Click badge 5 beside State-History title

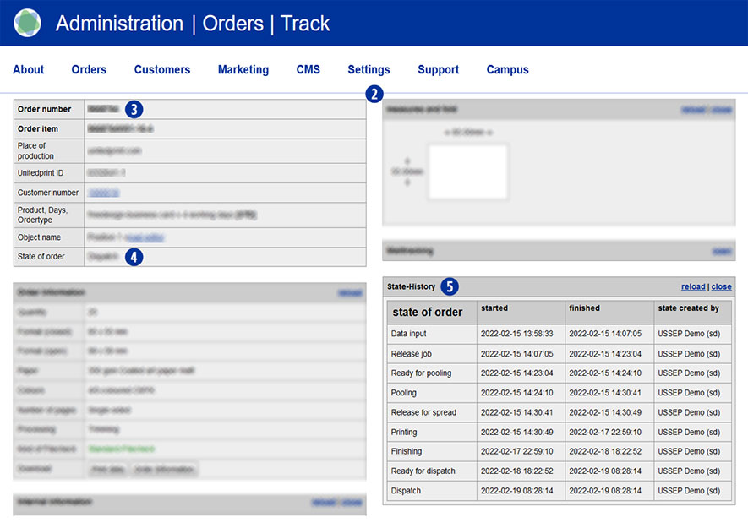[450, 286]
